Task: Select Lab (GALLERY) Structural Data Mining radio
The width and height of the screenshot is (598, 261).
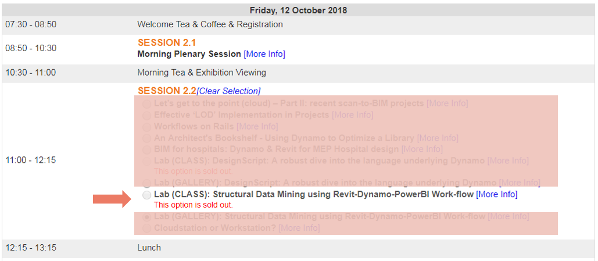Action: [x=146, y=217]
